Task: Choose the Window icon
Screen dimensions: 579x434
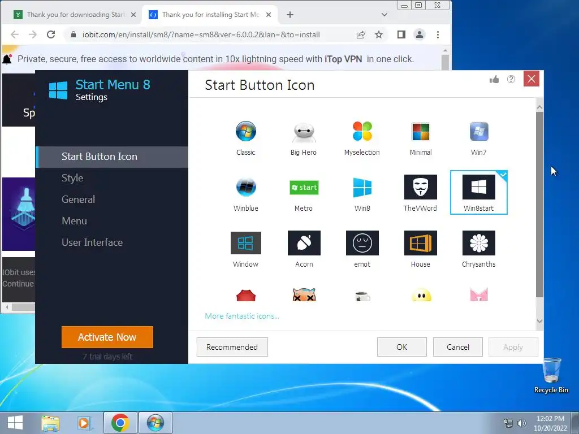Action: click(245, 249)
